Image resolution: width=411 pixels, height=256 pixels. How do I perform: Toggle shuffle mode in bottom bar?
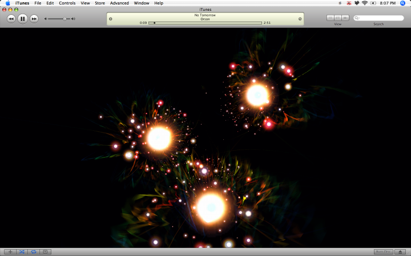[22, 252]
